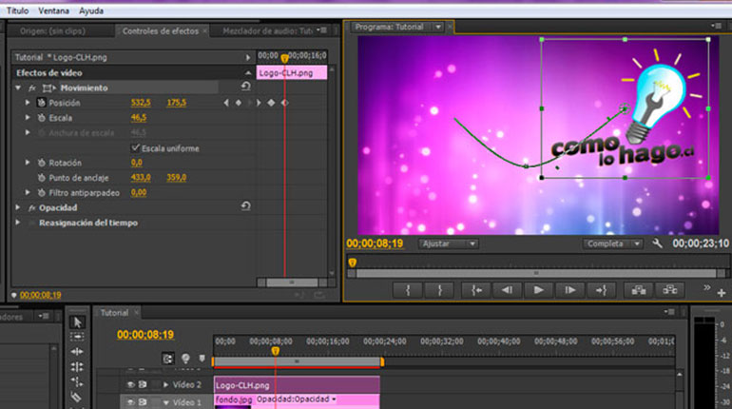Click the Movimiento transform icon
This screenshot has height=409, width=732.
[49, 88]
